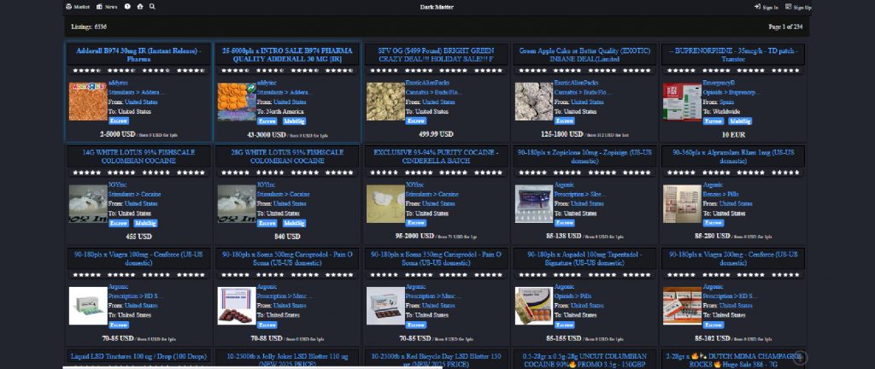Open the Adderall B974 30mg IR listing title
The width and height of the screenshot is (875, 369).
tap(138, 55)
